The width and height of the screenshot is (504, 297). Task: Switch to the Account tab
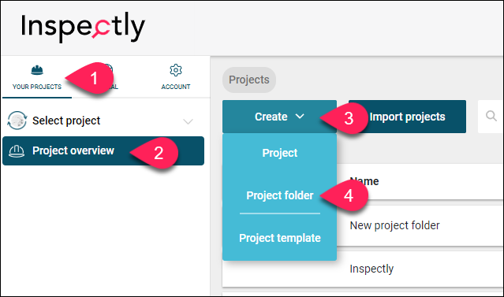[176, 77]
